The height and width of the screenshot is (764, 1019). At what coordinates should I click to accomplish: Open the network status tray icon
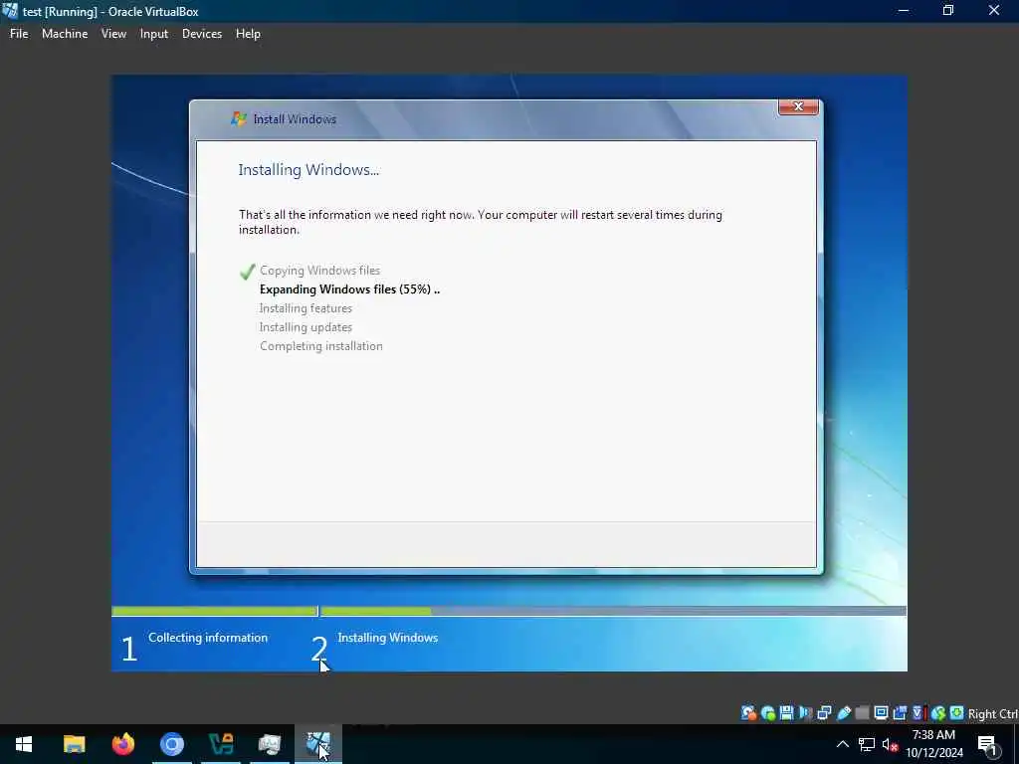(x=867, y=744)
